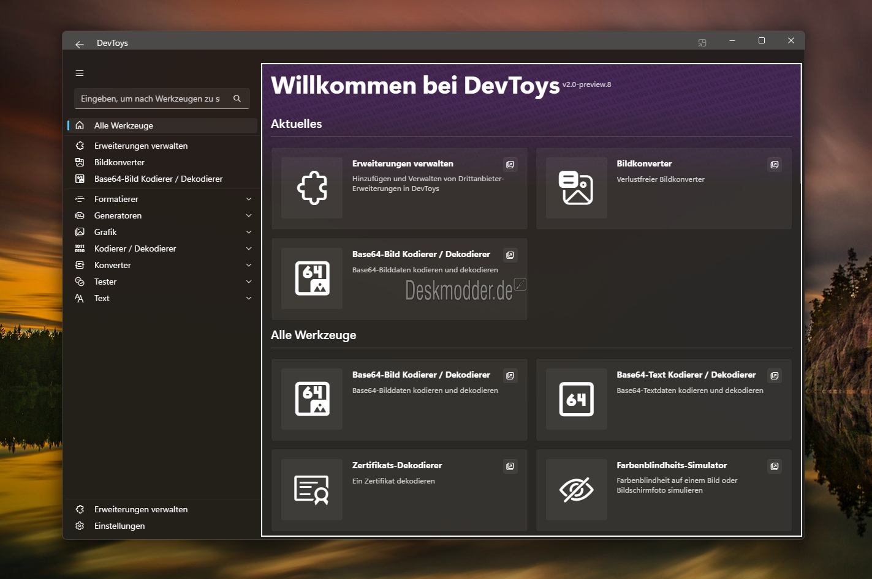Open Erweiterungen verwalten in upper sidebar list

pos(162,146)
